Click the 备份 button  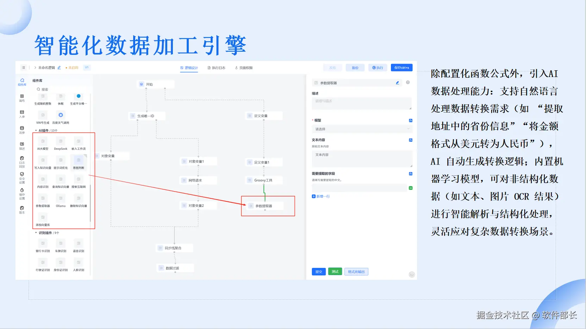tap(355, 68)
